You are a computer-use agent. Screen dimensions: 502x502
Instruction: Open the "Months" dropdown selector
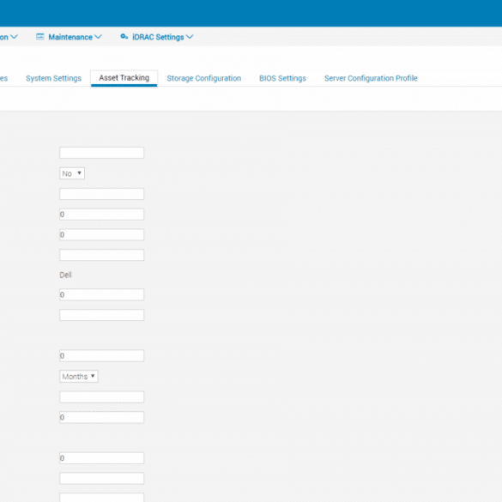point(79,376)
